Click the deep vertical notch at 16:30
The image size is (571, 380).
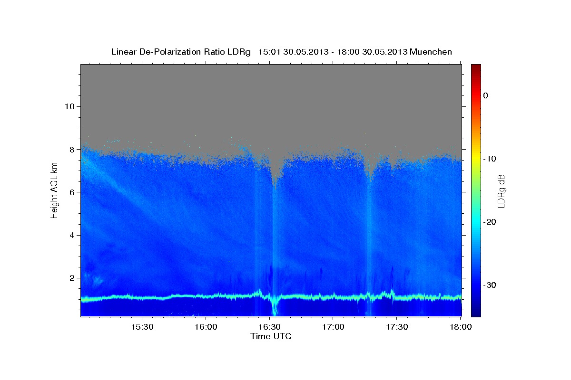coord(275,173)
